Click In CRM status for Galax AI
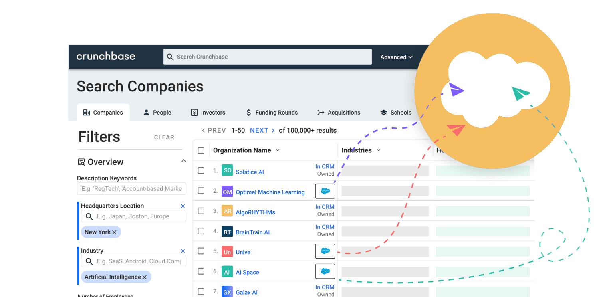Image resolution: width=611 pixels, height=297 pixels. tap(325, 287)
